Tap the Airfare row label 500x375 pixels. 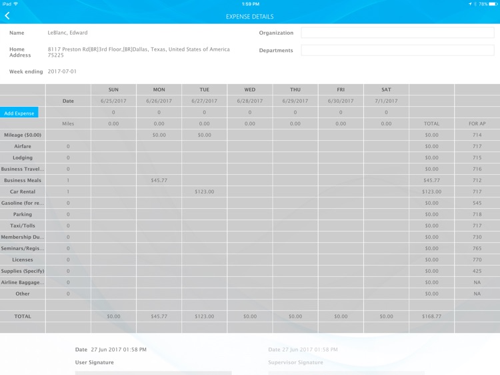pos(23,146)
